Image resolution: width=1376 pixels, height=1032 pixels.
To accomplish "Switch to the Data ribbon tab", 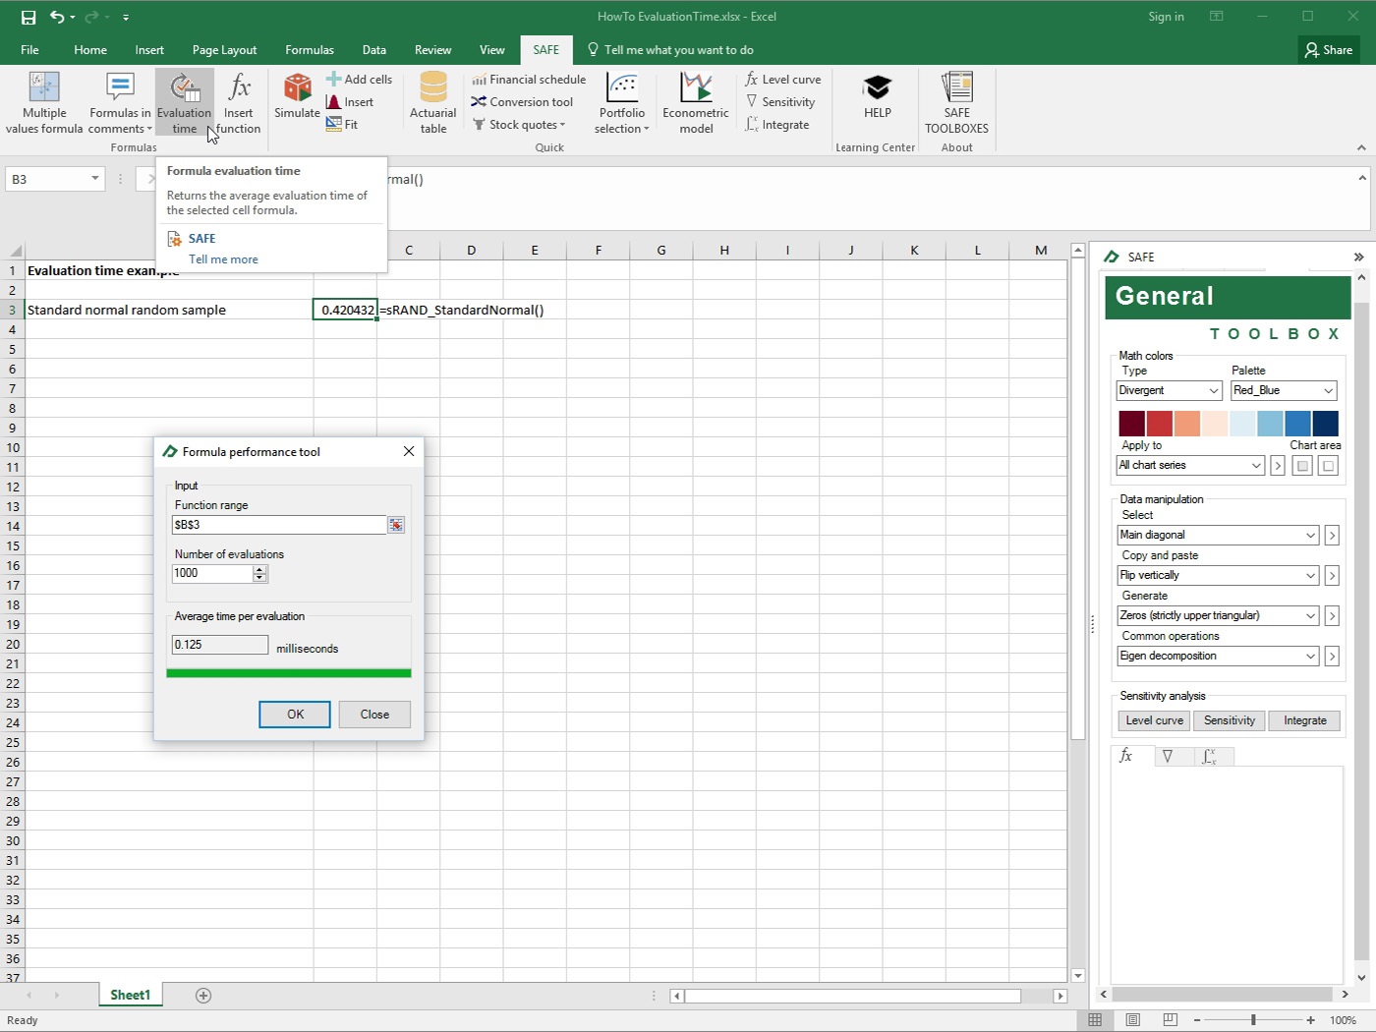I will click(x=374, y=50).
